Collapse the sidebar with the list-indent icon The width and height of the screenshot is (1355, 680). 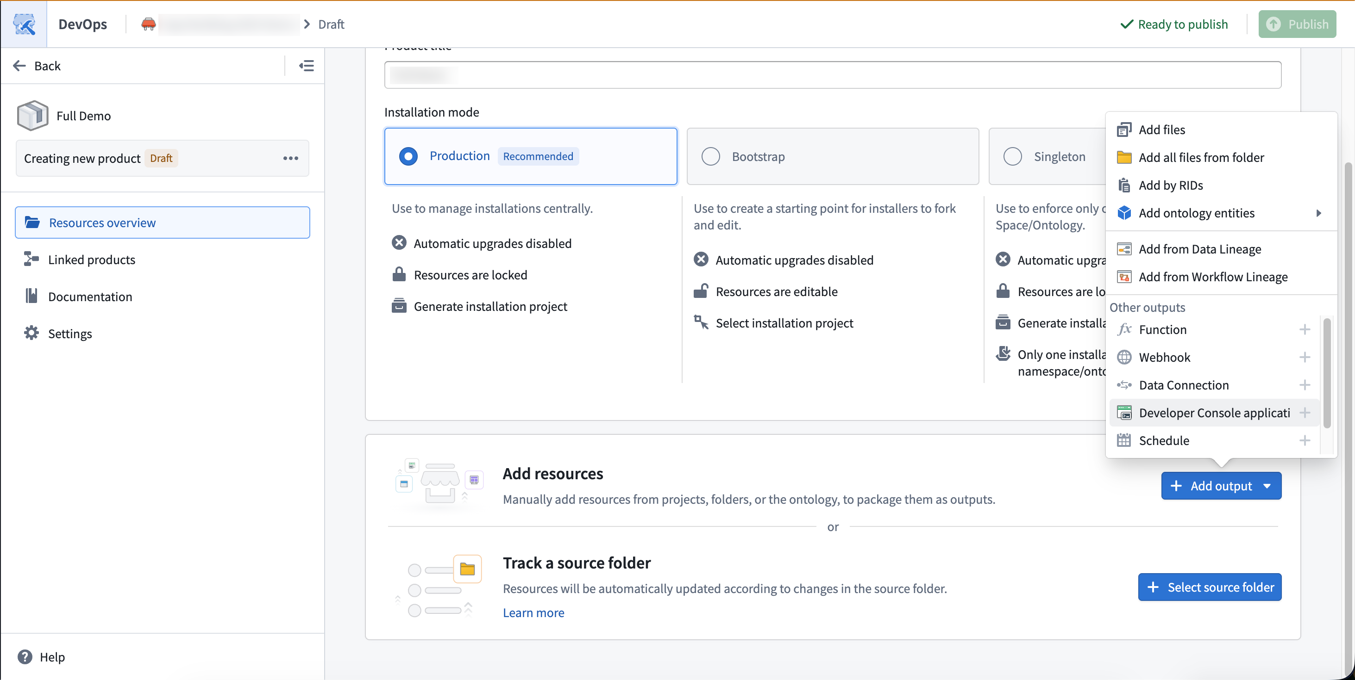[307, 66]
